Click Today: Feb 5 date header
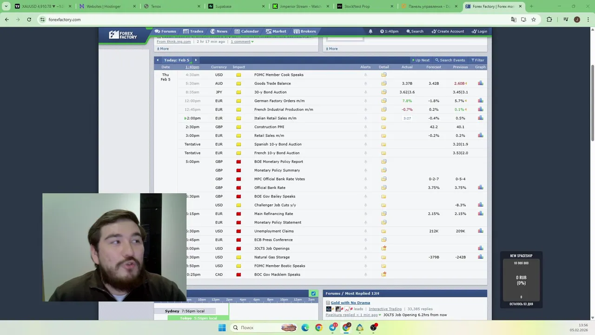The width and height of the screenshot is (595, 335). point(177,60)
